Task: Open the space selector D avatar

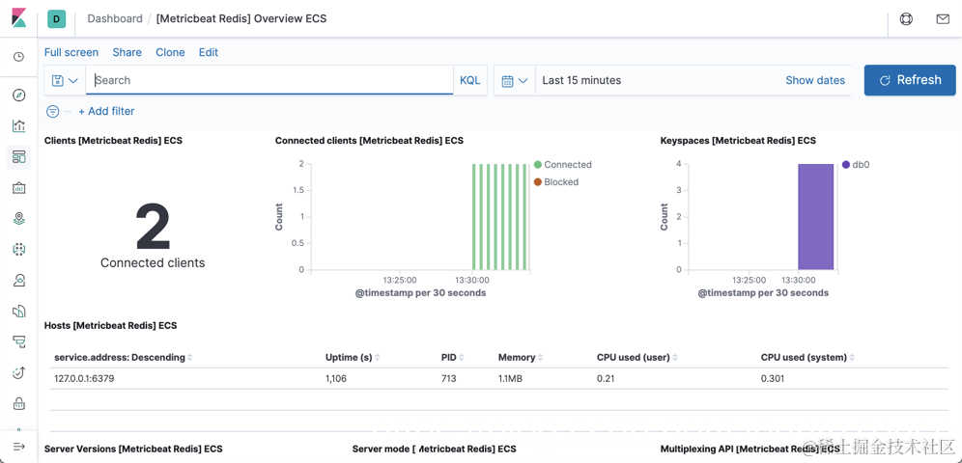Action: 56,19
